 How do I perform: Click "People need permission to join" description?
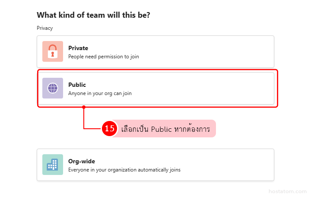coord(104,56)
